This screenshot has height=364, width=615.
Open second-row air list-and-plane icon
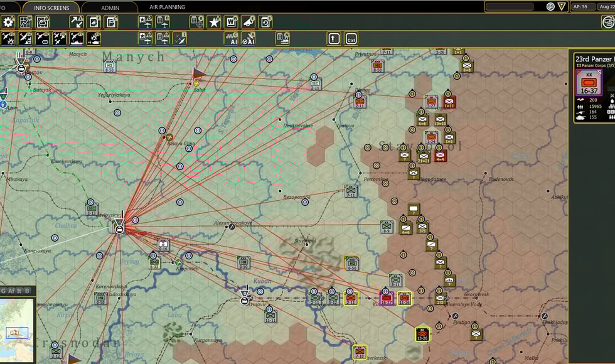click(163, 39)
